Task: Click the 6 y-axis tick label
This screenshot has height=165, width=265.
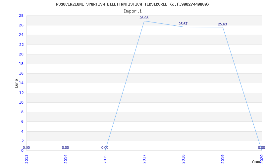Action: [22, 121]
